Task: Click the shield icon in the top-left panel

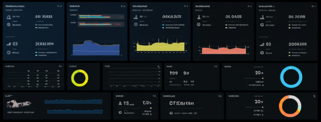Action: 8,53
